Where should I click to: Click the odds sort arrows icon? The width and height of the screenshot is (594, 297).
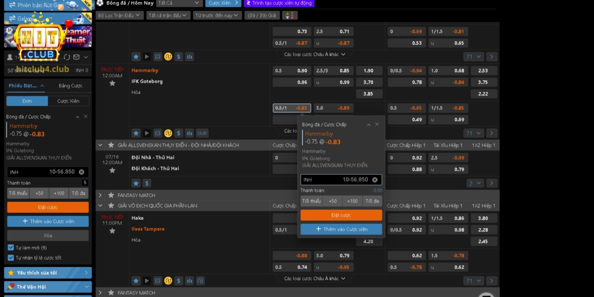(x=290, y=15)
